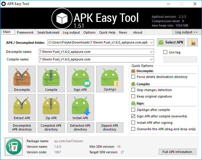Click the 7 Eleven Fuel app icon
This screenshot has height=160, width=202.
(x=14, y=147)
